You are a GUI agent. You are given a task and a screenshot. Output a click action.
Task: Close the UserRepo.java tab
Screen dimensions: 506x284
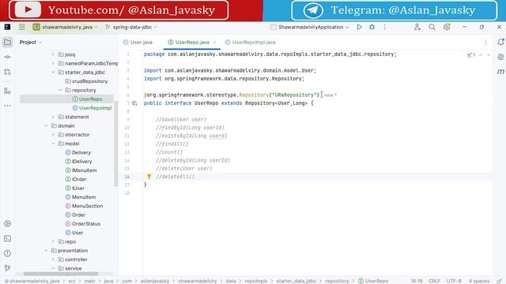coord(214,42)
